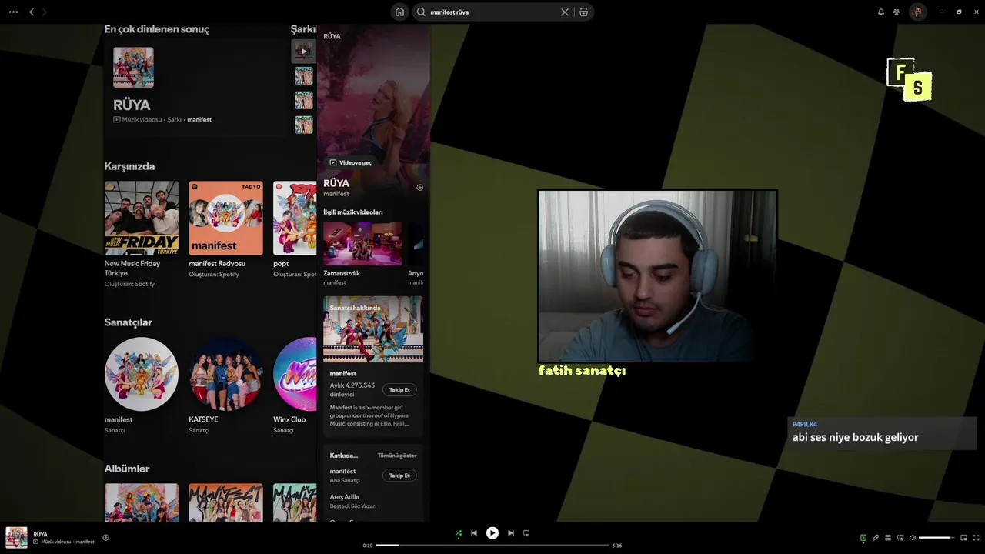Open Spotify Home via house icon
The width and height of the screenshot is (985, 554).
(x=399, y=12)
